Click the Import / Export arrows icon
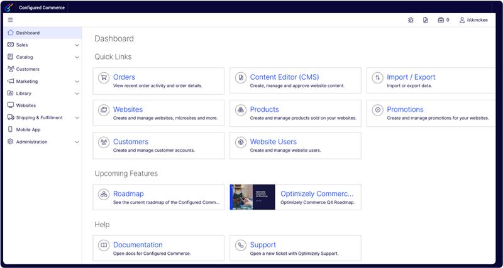 (x=377, y=78)
